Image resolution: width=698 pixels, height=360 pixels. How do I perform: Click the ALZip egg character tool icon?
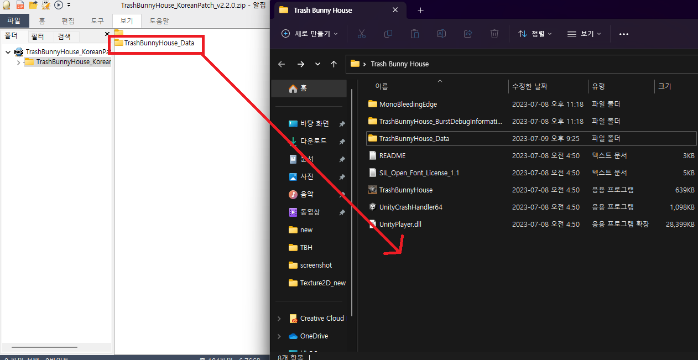[46, 5]
